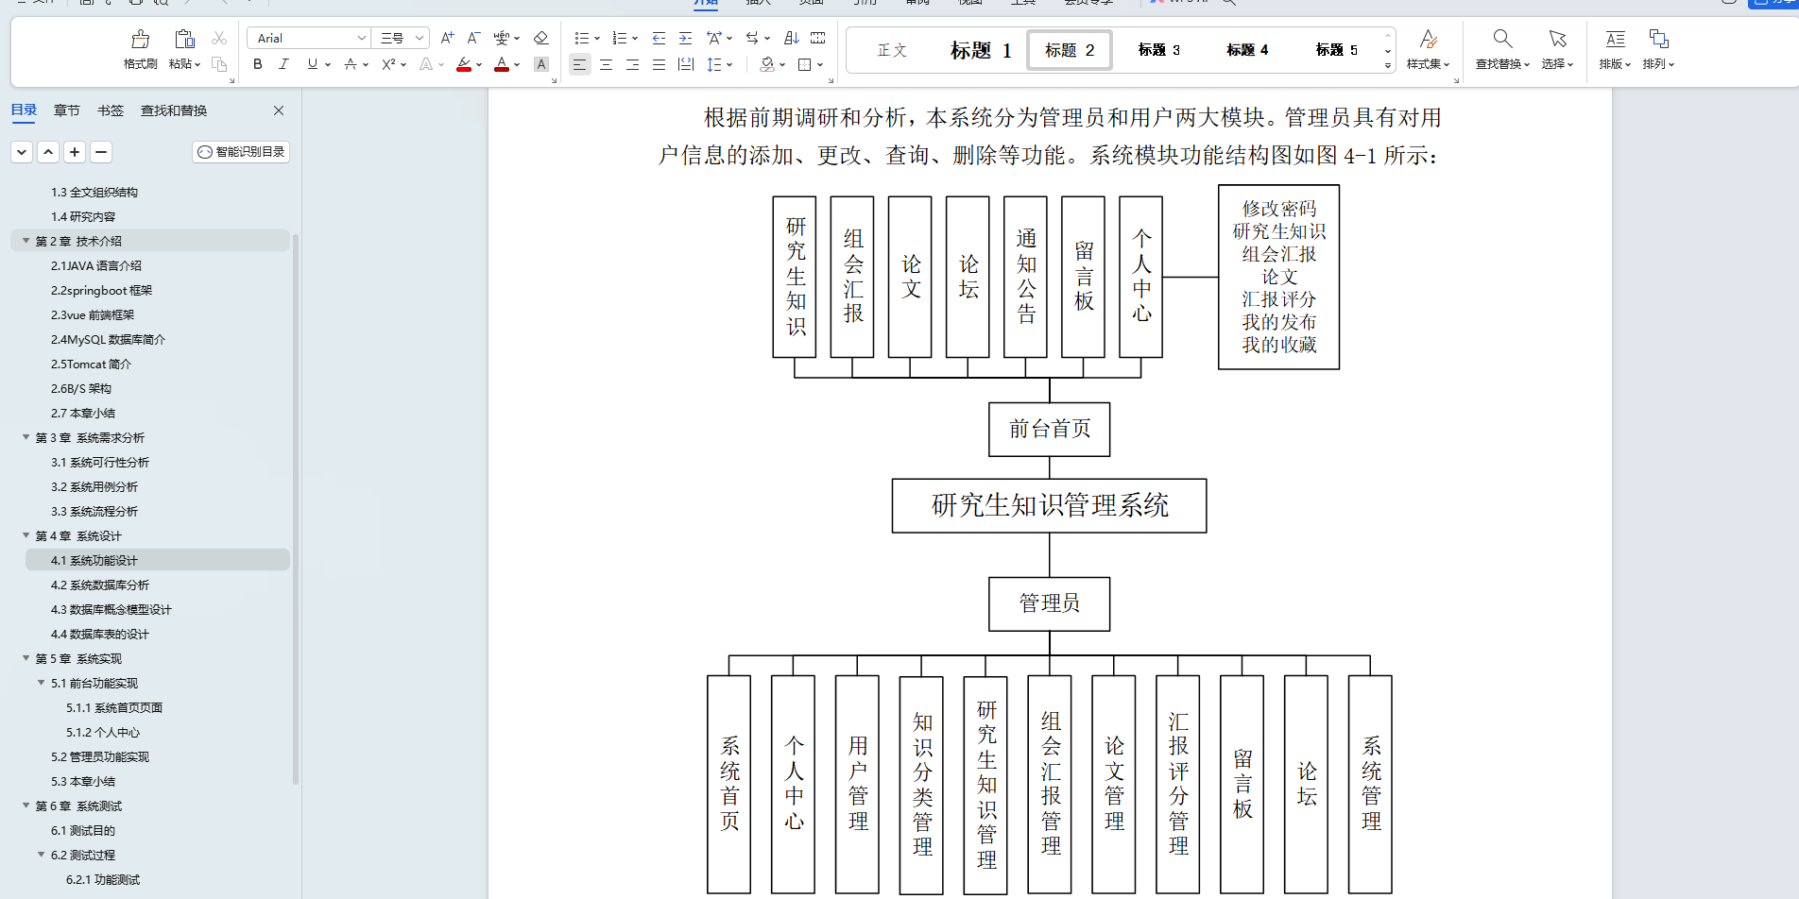Screen dimensions: 1799x899
Task: Click the Format Painter (格式刷) icon
Action: (141, 39)
